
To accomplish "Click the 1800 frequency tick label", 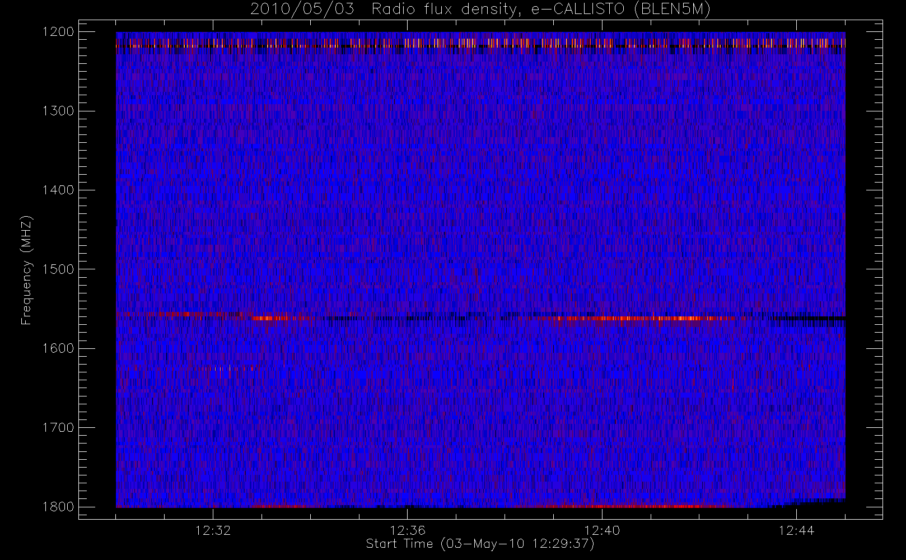I will [x=58, y=507].
